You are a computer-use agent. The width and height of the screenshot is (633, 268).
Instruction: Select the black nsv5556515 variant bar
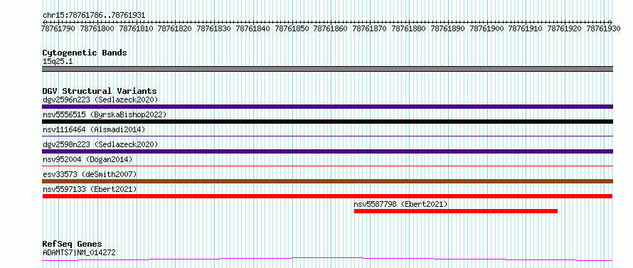click(327, 122)
